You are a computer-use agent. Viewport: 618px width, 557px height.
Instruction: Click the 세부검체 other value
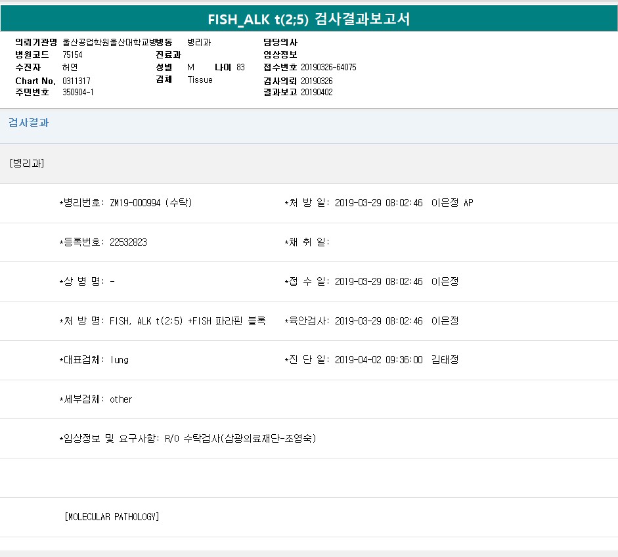(121, 399)
